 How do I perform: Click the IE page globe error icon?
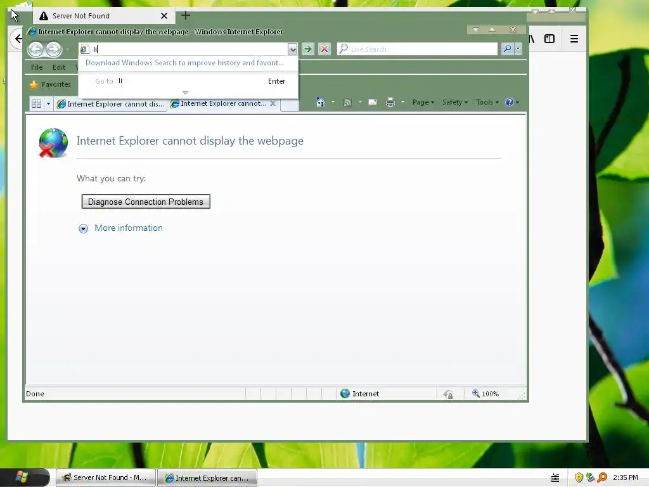[x=53, y=143]
